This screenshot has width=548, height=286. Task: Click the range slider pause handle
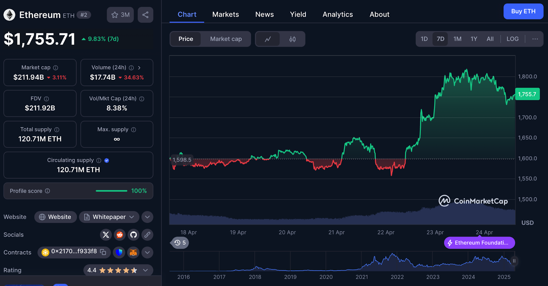(514, 261)
